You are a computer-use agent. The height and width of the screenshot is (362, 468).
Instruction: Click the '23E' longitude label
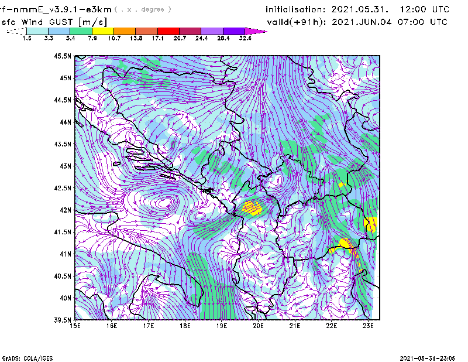pos(368,326)
